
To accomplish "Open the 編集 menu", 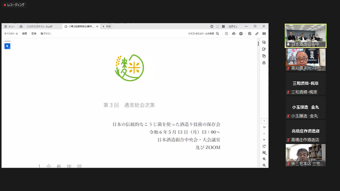I will point(25,33).
